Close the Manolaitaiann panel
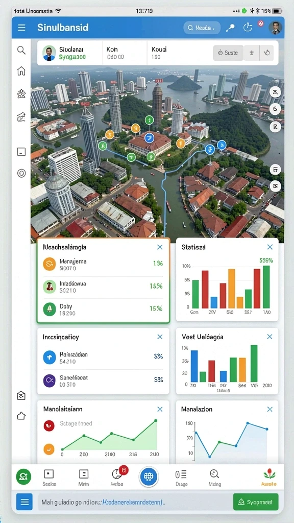294x523 pixels. click(x=160, y=409)
